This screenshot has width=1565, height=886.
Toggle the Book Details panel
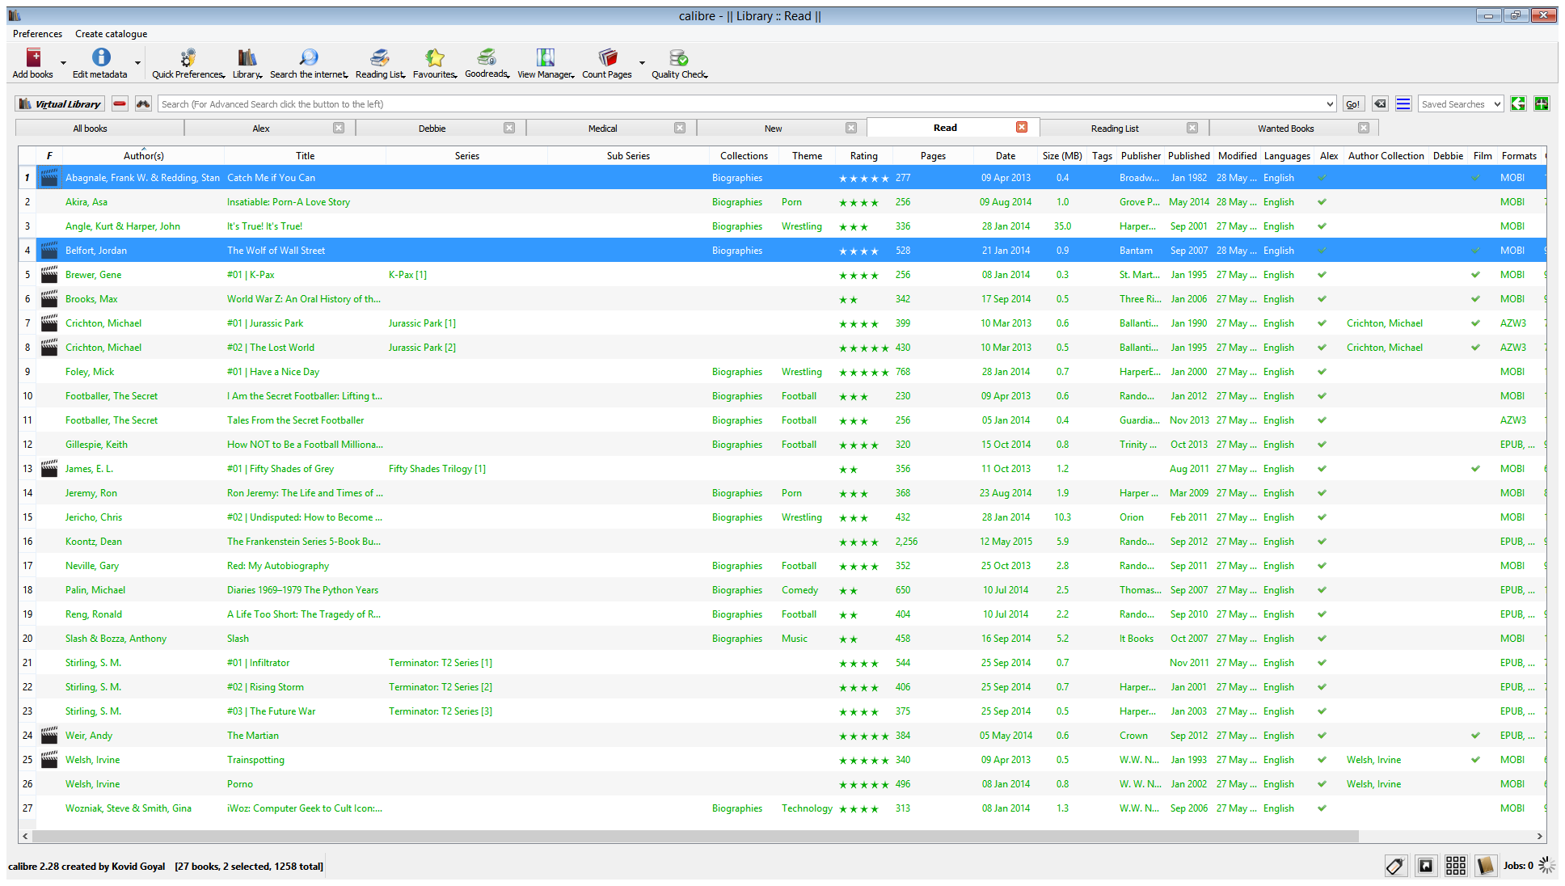[1486, 866]
